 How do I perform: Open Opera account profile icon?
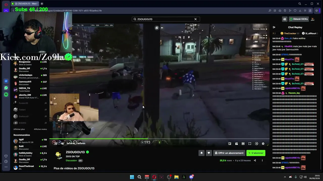pos(310,11)
